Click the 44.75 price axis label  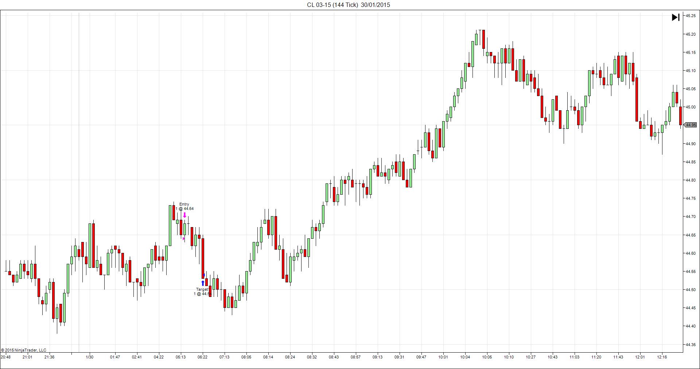(x=691, y=198)
